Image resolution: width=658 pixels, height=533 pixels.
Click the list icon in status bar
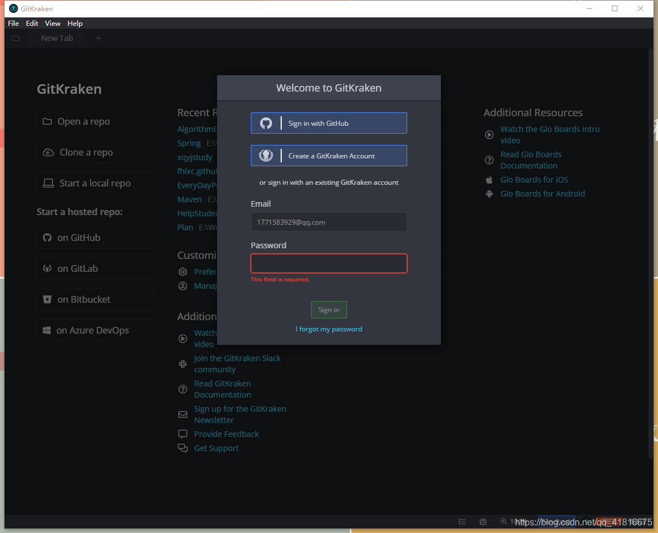click(x=462, y=522)
